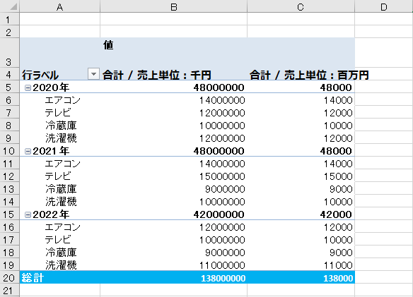Click 冷蔵庫 in row 13
The height and width of the screenshot is (297, 413).
click(61, 189)
